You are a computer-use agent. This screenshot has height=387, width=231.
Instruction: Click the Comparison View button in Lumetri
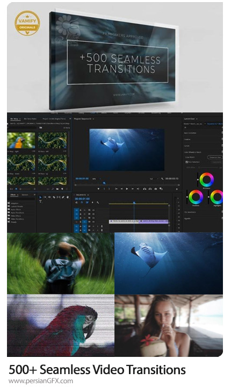click(x=215, y=157)
